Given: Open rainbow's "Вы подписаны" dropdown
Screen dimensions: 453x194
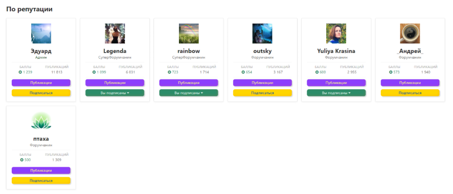Looking at the screenshot, I should tap(188, 92).
